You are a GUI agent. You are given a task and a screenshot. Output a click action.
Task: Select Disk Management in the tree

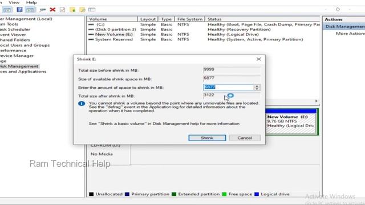(19, 67)
